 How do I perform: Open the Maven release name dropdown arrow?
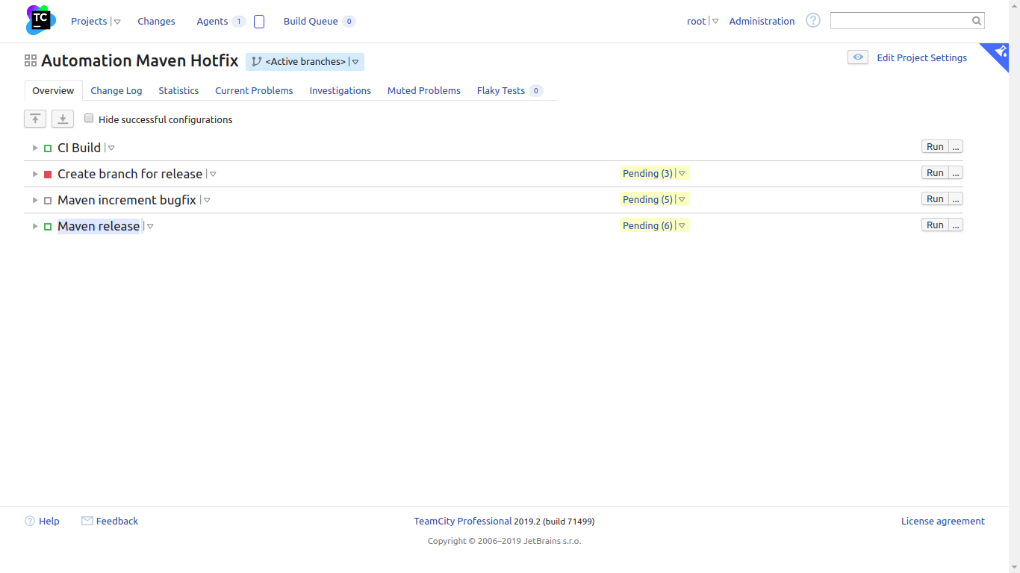[150, 226]
